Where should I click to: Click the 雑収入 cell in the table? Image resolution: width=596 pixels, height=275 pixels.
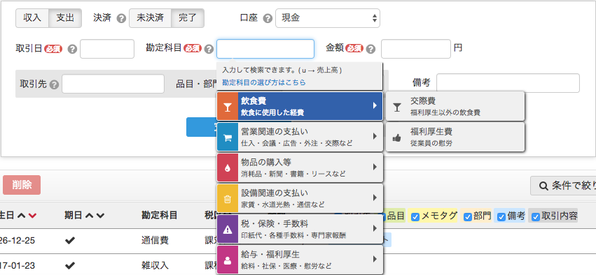click(x=155, y=265)
